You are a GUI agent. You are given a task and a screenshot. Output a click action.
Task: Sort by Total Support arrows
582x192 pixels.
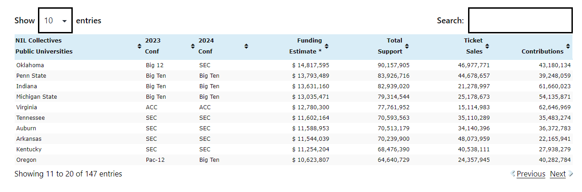(x=407, y=46)
